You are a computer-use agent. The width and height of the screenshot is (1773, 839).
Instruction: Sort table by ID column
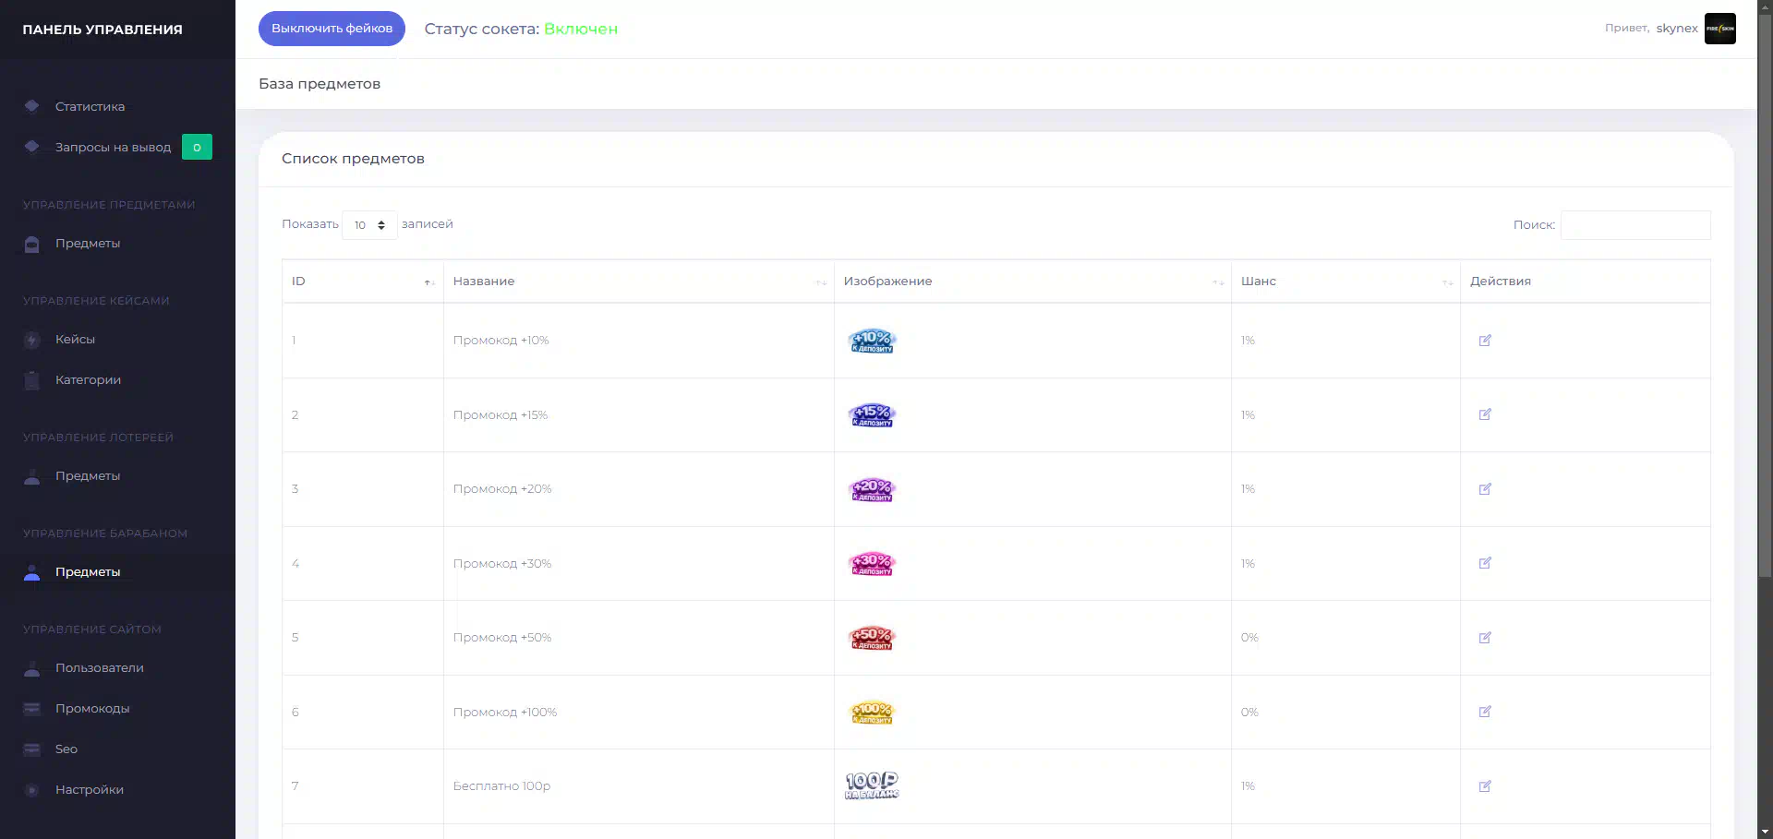[362, 282]
